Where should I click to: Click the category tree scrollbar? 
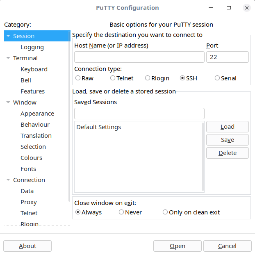pyautogui.click(x=69, y=123)
